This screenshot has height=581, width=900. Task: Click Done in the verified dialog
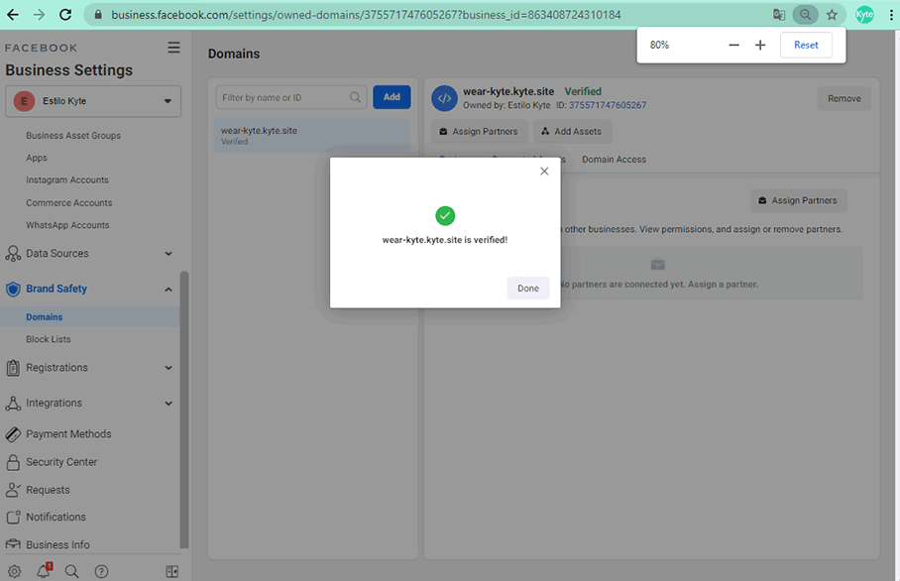(527, 289)
